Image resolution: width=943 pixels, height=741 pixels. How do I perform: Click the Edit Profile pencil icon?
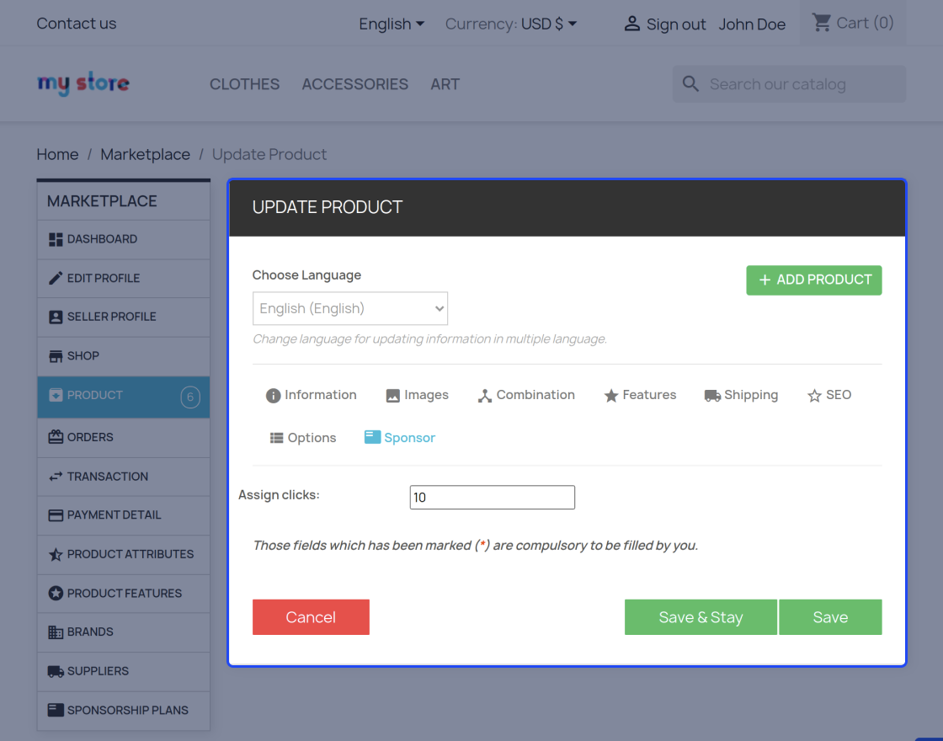coord(56,278)
